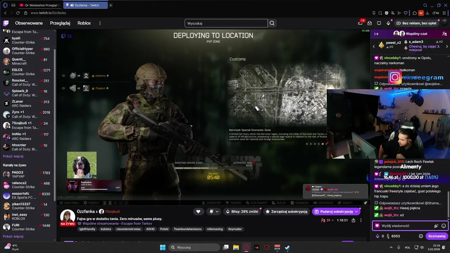The image size is (450, 253).
Task: Open Twitch notifications inbox with badge 18
Action: tap(360, 23)
